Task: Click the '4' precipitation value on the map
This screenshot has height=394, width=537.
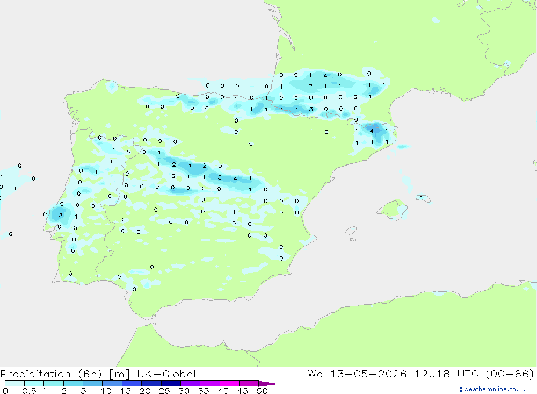Action: [x=372, y=131]
